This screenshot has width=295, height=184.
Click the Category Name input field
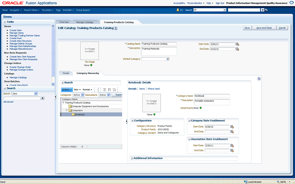pos(212,96)
